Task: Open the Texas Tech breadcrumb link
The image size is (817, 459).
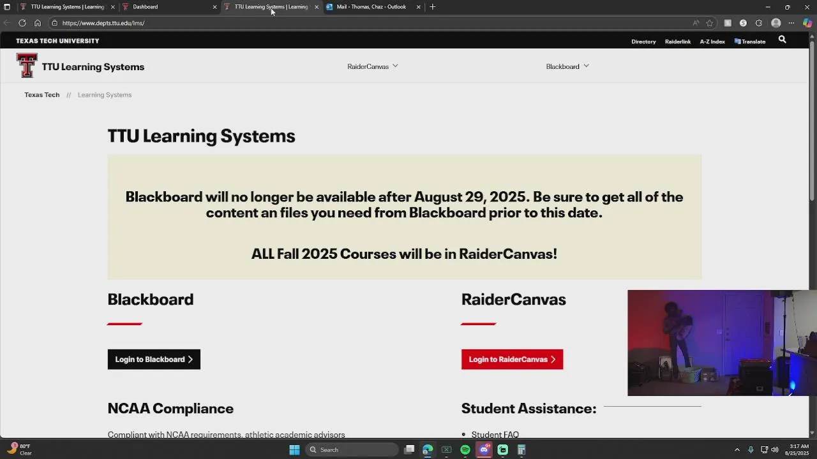Action: [x=42, y=95]
